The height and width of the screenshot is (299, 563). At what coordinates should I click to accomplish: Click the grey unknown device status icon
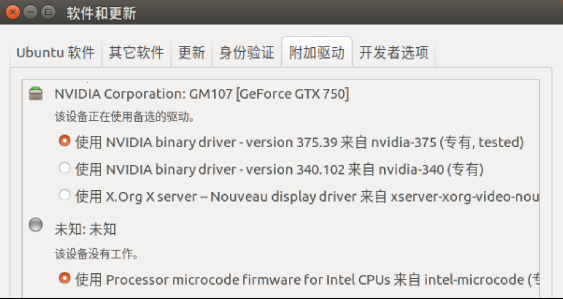[x=36, y=225]
